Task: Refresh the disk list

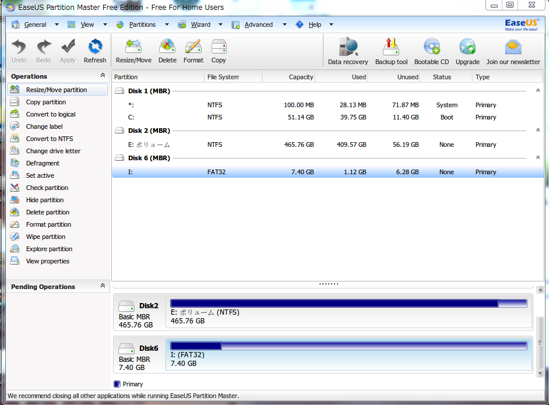Action: coord(95,51)
